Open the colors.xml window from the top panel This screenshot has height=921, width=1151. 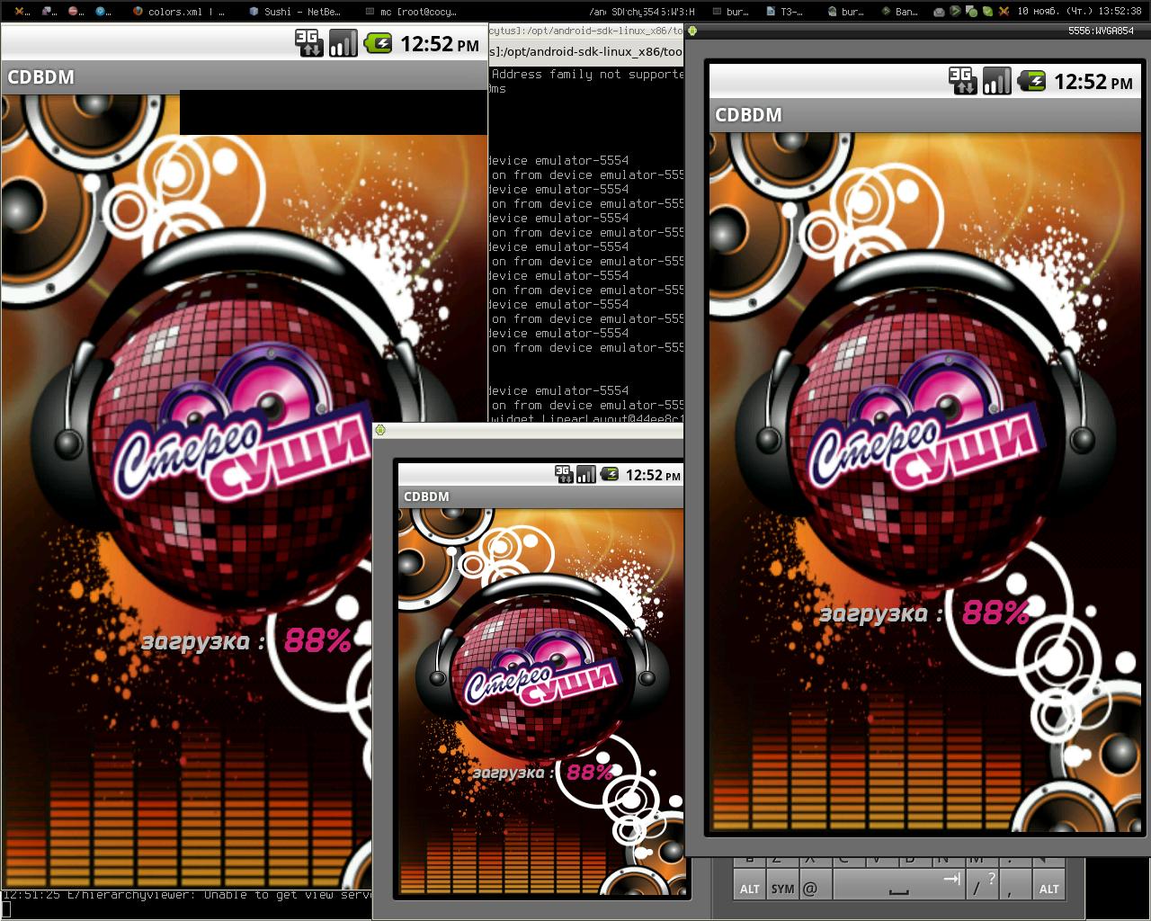[x=179, y=12]
